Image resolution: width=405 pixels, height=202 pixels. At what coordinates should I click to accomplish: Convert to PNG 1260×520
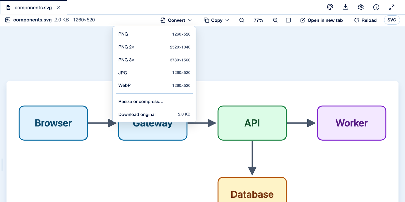(154, 34)
